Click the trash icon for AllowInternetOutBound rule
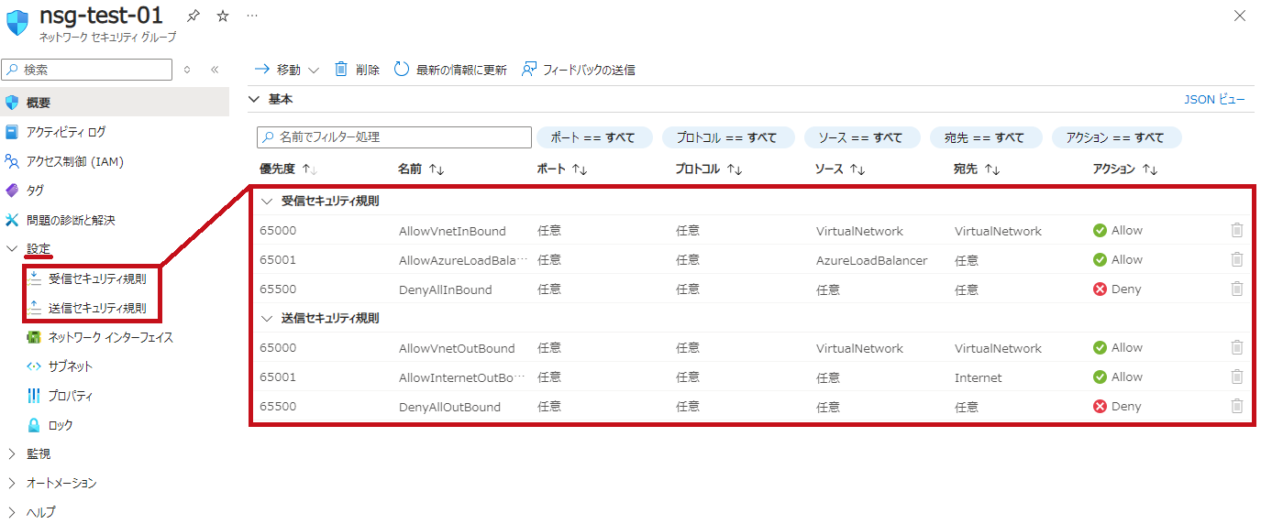 coord(1237,377)
